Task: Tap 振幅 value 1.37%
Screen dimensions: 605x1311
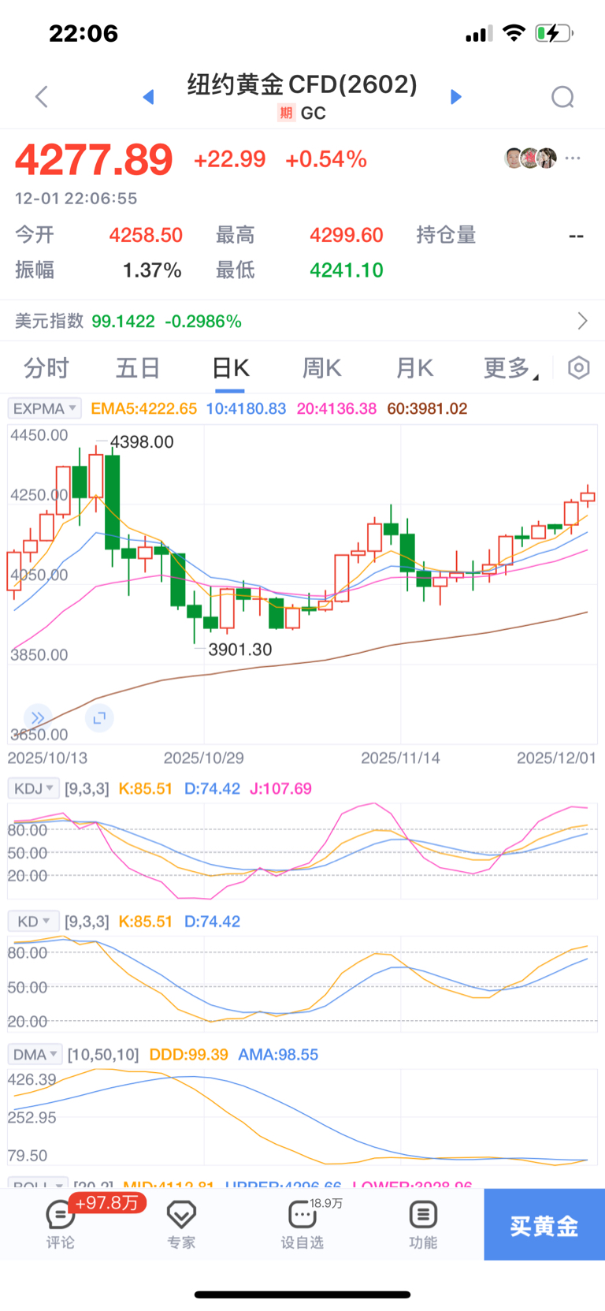Action: tap(152, 270)
